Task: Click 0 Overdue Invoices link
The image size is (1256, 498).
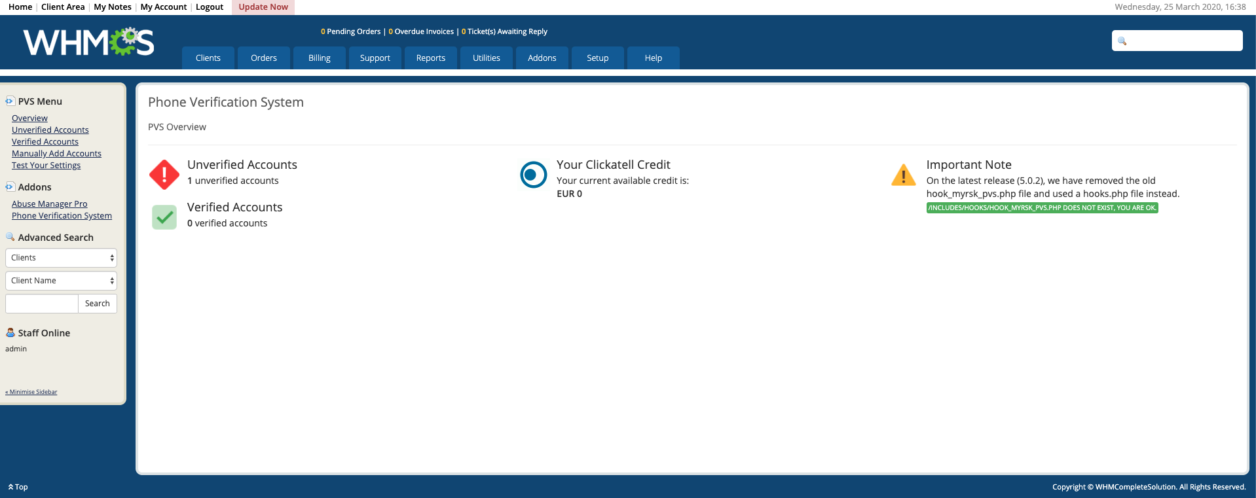Action: (x=421, y=31)
